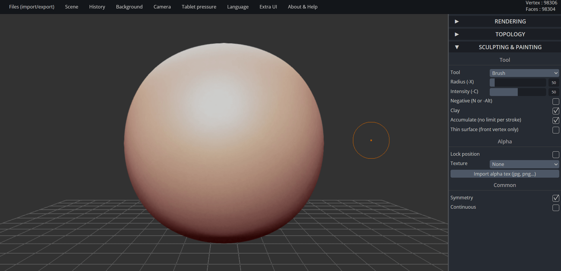Click the Radius (-X) label
This screenshot has height=271, width=561.
pos(462,82)
